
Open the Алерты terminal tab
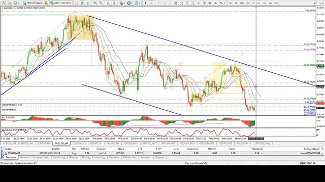point(73,157)
